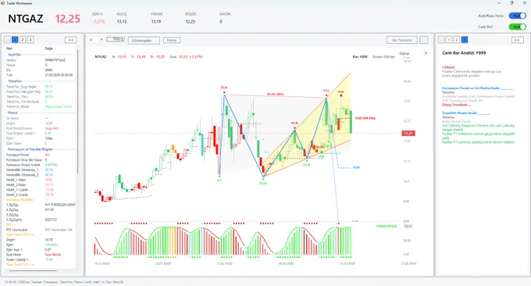Click Formasyon Onay Bar Sayısı row

tap(40, 160)
